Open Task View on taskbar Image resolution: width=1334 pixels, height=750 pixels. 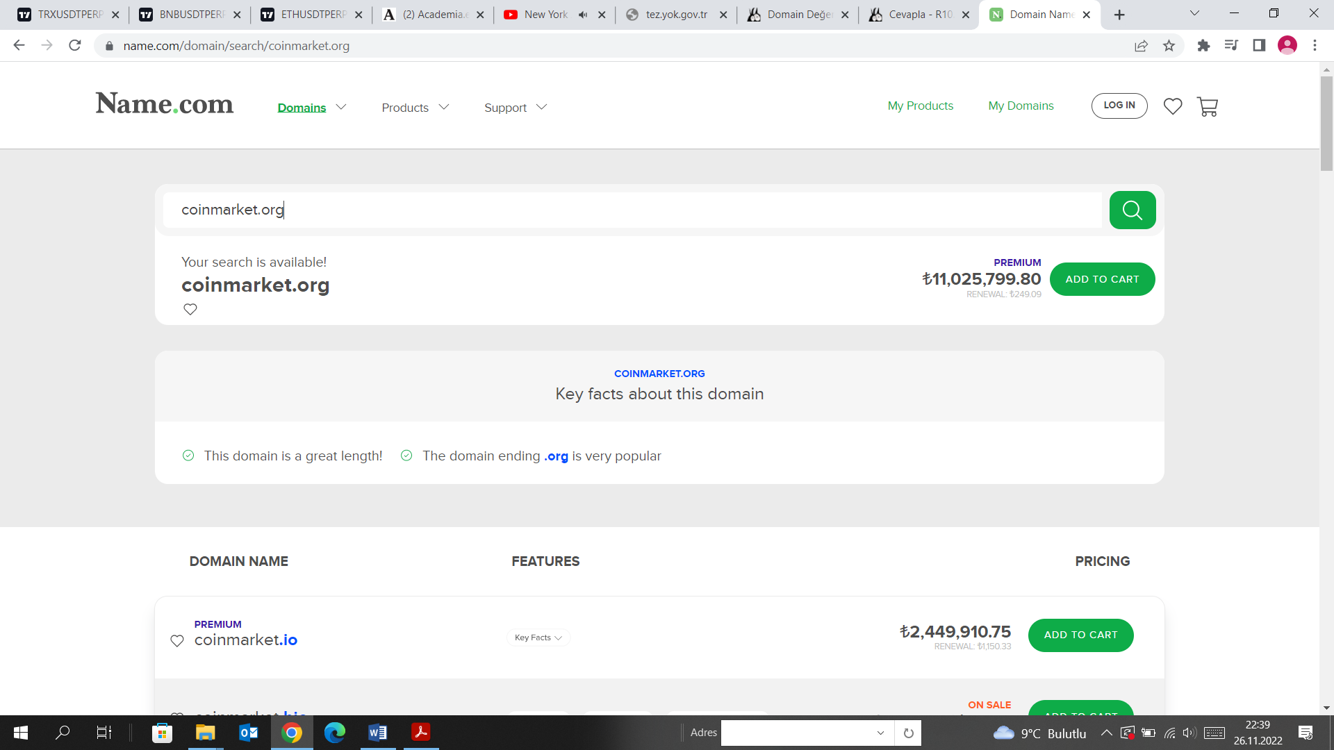[104, 733]
